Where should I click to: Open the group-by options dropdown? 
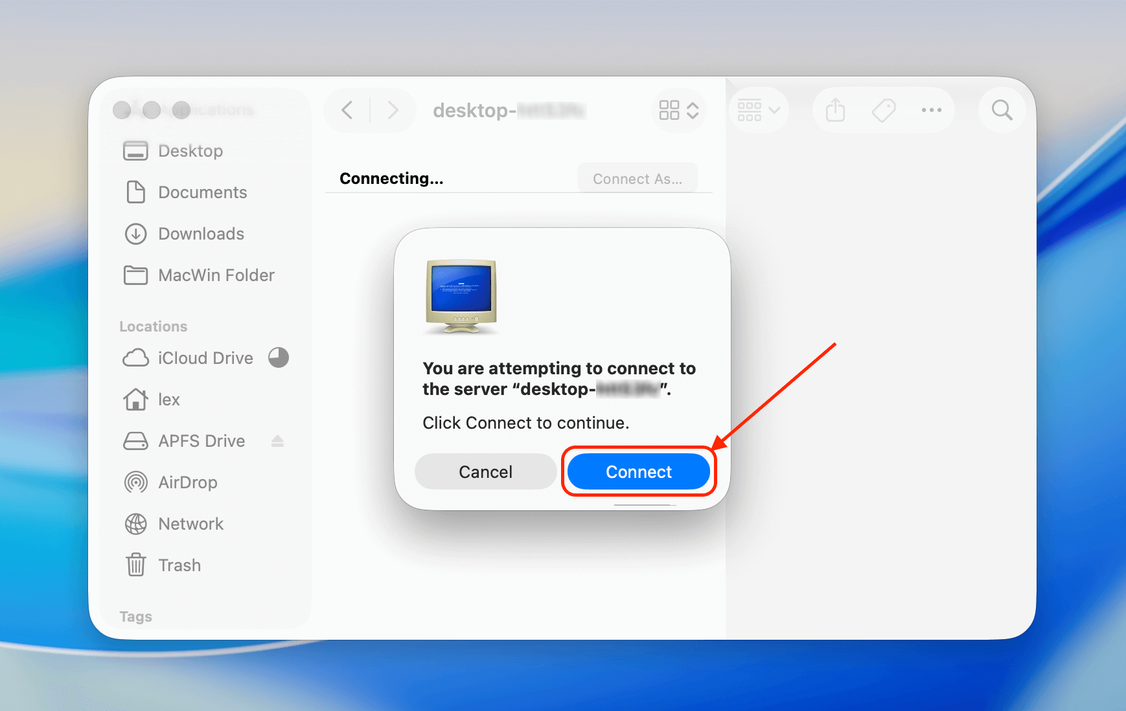(758, 110)
